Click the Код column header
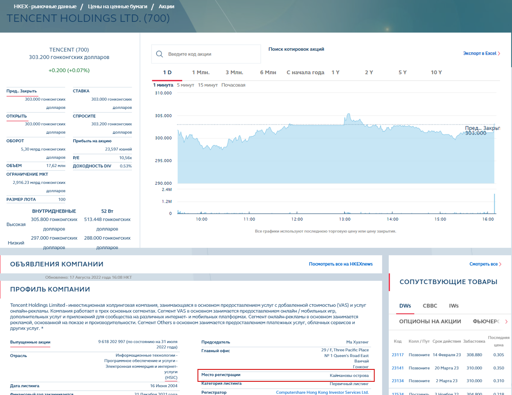Image resolution: width=512 pixels, height=395 pixels. click(398, 341)
